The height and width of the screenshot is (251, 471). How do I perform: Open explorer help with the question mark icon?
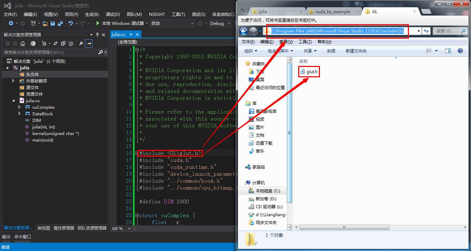(x=460, y=51)
